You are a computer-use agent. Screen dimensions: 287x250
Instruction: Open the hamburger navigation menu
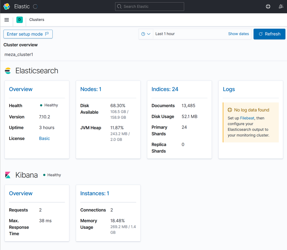pos(7,20)
